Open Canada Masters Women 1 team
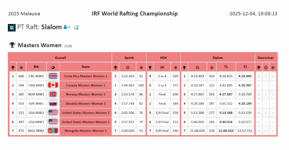Image resolution: width=289 pixels, height=150 pixels. pos(86,85)
